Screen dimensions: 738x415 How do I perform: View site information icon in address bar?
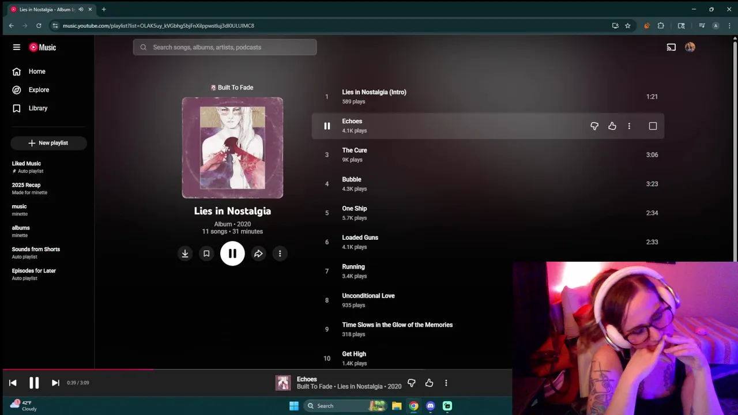tap(55, 25)
